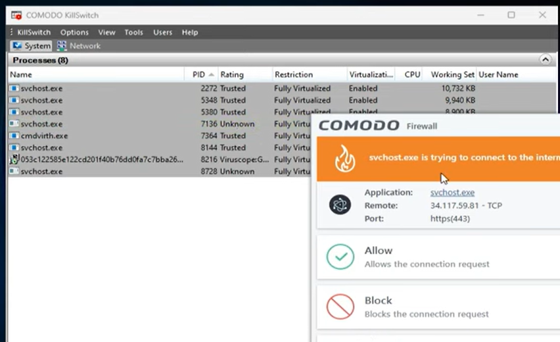The image size is (560, 342).
Task: Click the icon of svchost.exe PID 2272
Action: [14, 88]
